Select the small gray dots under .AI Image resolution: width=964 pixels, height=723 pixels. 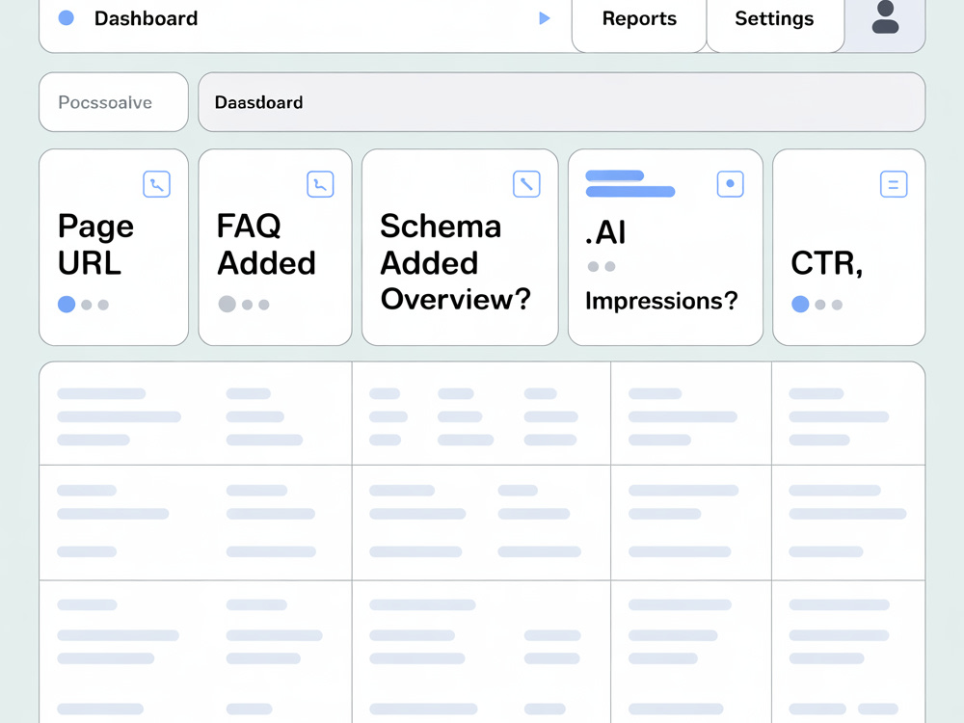[602, 266]
